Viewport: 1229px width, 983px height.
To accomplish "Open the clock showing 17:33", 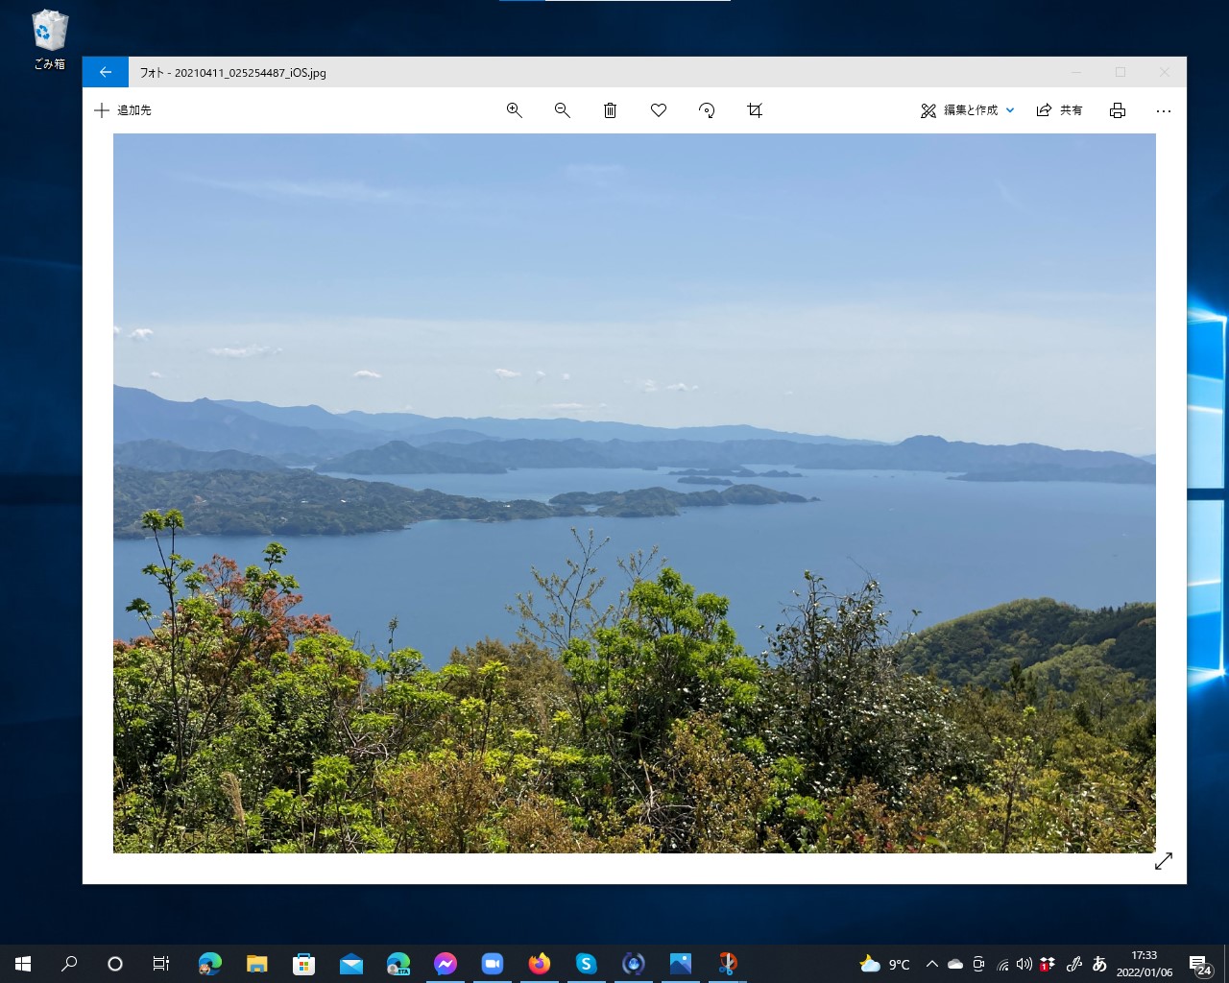I will click(x=1145, y=964).
